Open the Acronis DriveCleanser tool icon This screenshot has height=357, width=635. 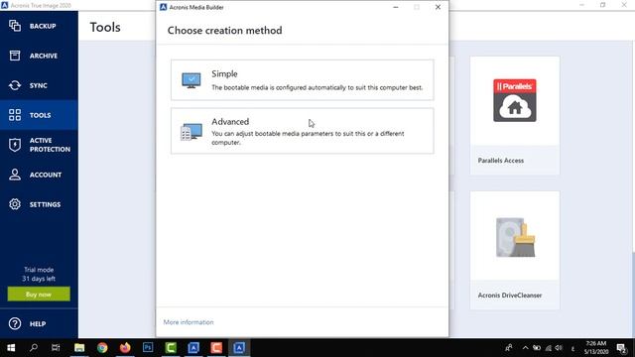click(x=515, y=237)
